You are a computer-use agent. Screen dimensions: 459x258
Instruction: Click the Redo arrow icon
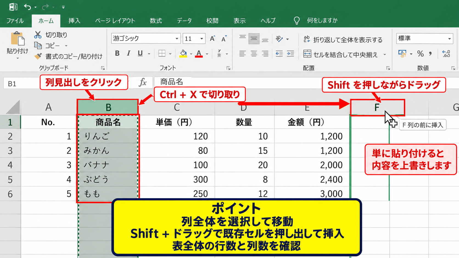[45, 7]
